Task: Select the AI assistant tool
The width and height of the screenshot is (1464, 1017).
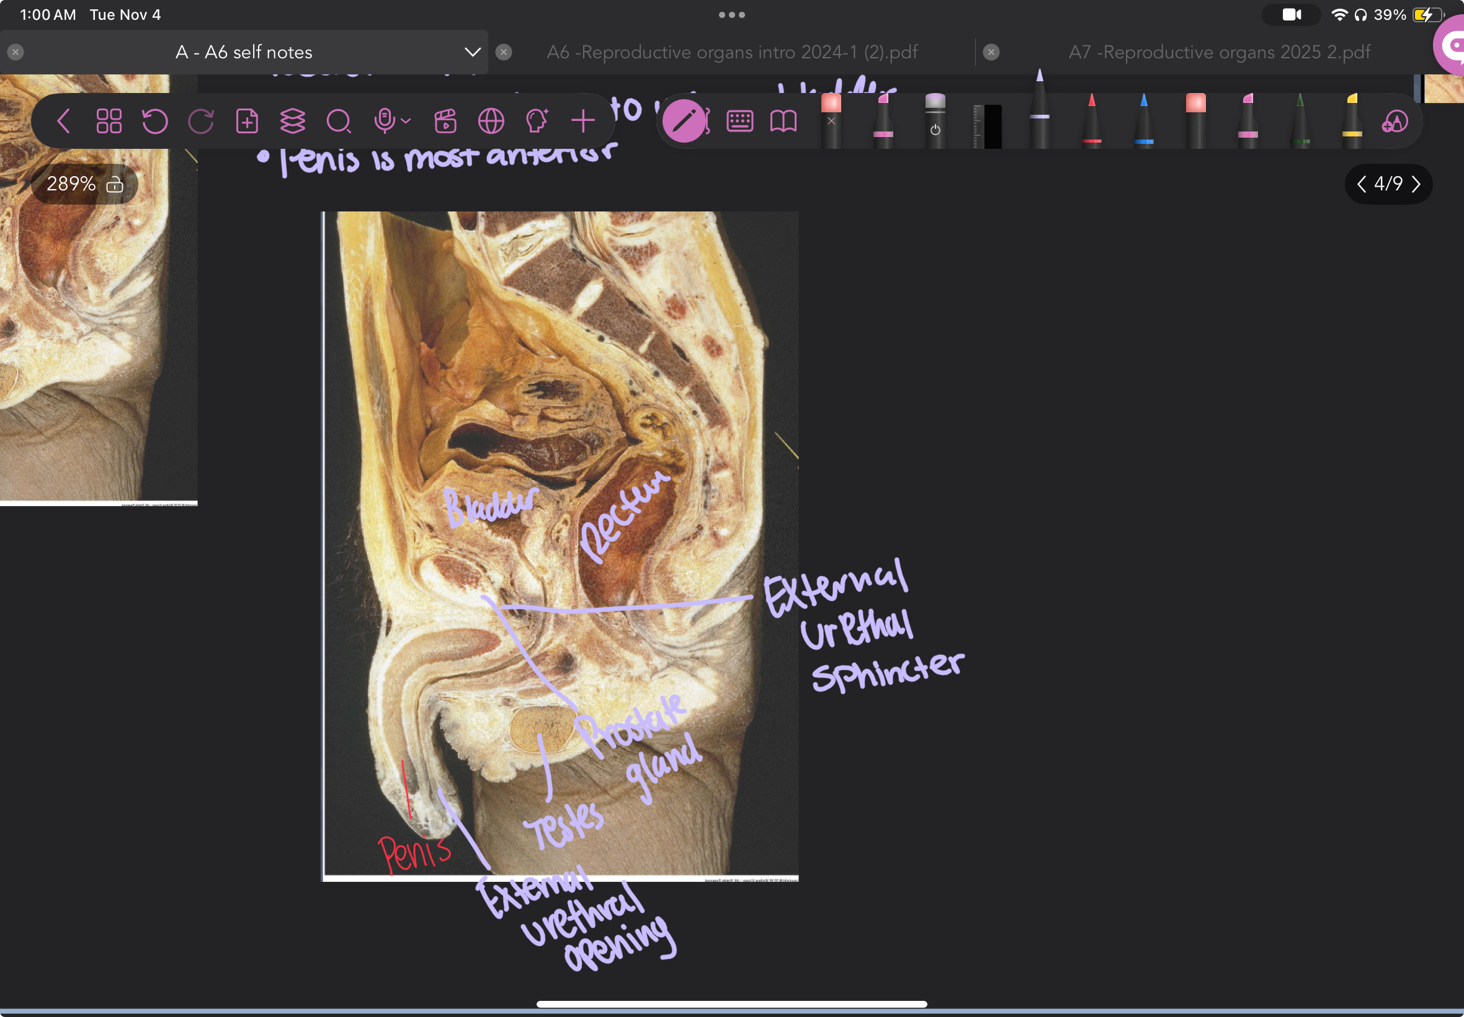Action: click(537, 121)
